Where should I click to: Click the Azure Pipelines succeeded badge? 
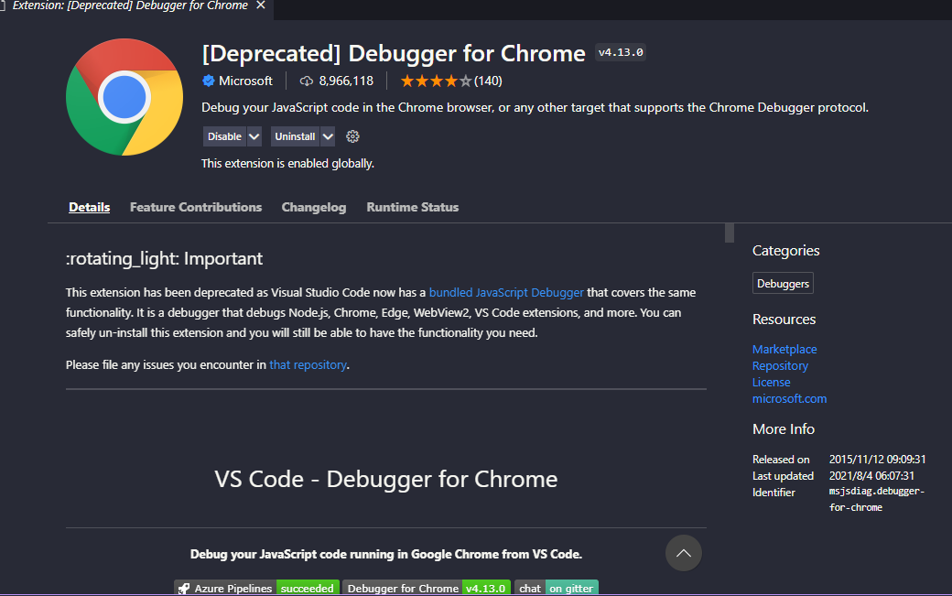tap(257, 588)
